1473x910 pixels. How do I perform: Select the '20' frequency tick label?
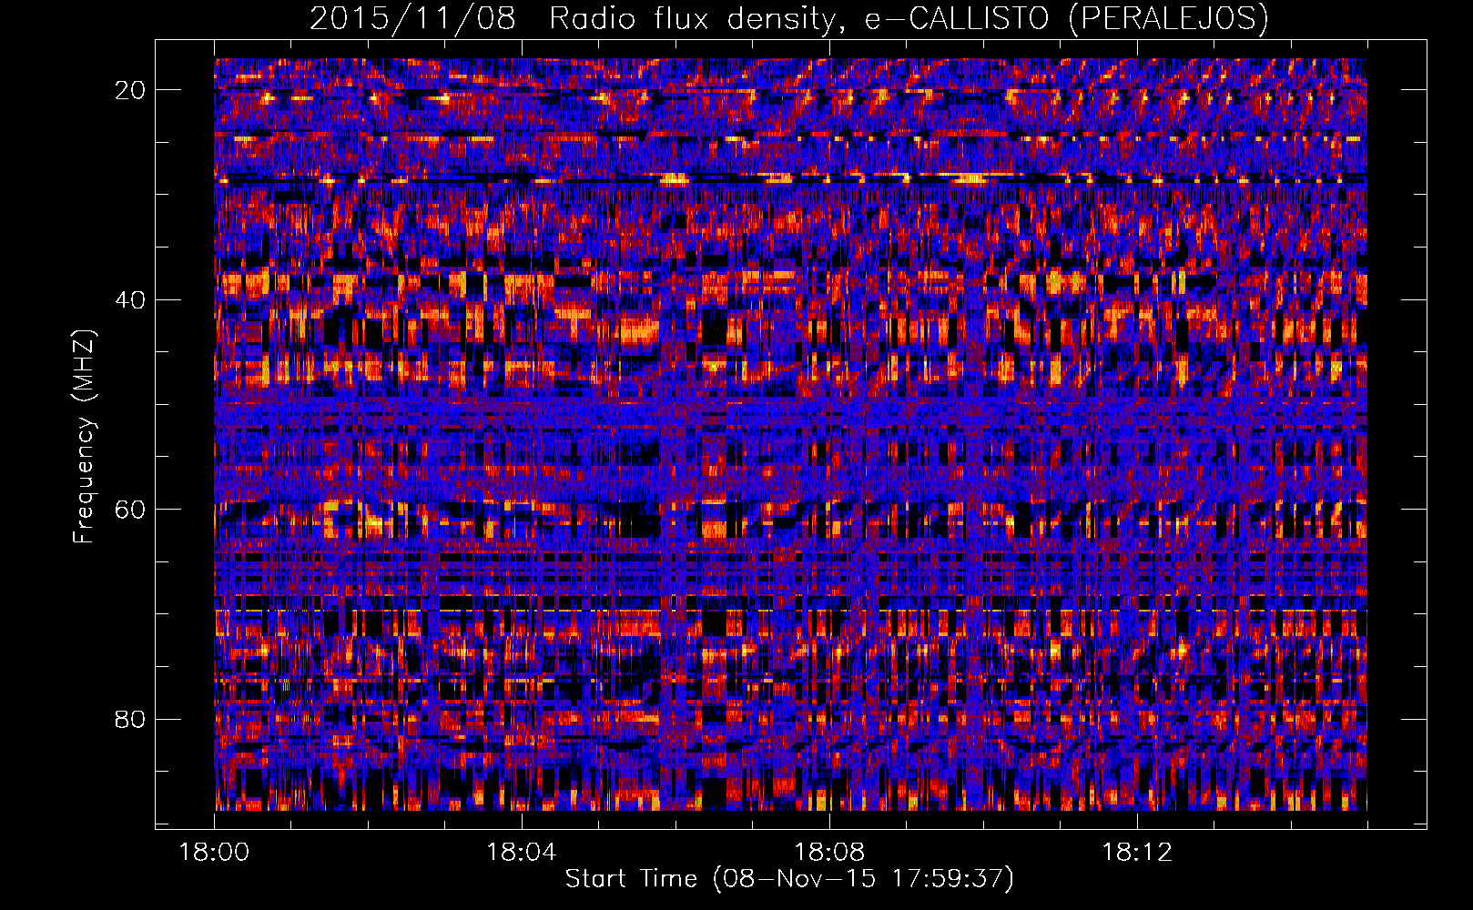(x=131, y=90)
